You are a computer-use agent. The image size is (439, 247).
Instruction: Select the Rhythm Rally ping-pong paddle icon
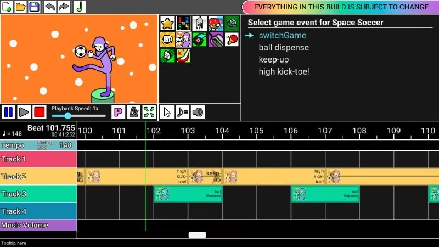click(232, 40)
